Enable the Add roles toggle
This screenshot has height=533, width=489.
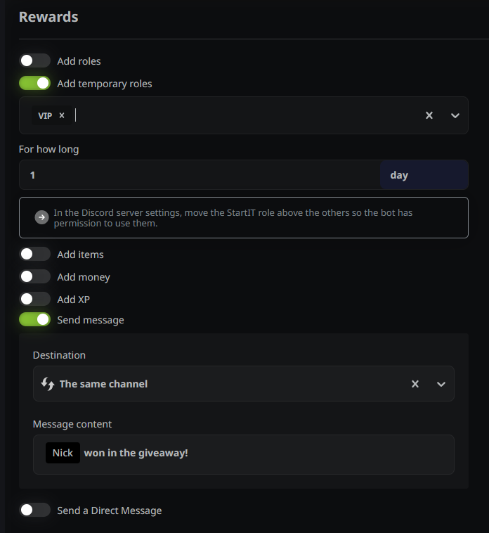(x=35, y=61)
